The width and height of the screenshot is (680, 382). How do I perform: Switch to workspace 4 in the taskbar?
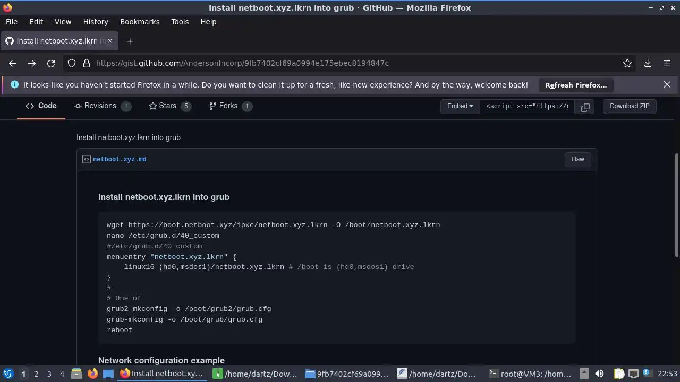[62, 374]
